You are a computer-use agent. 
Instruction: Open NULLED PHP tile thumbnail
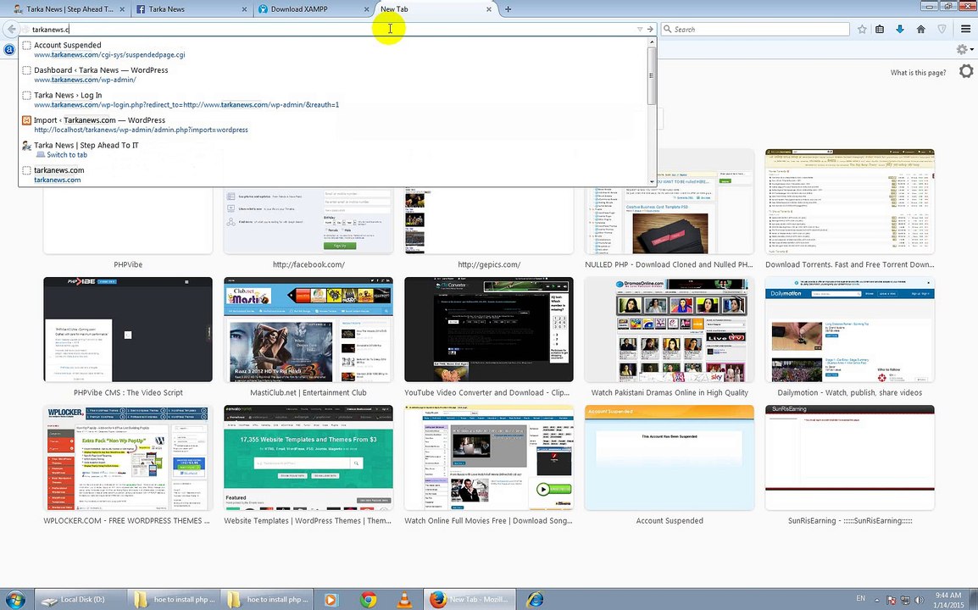tap(670, 201)
